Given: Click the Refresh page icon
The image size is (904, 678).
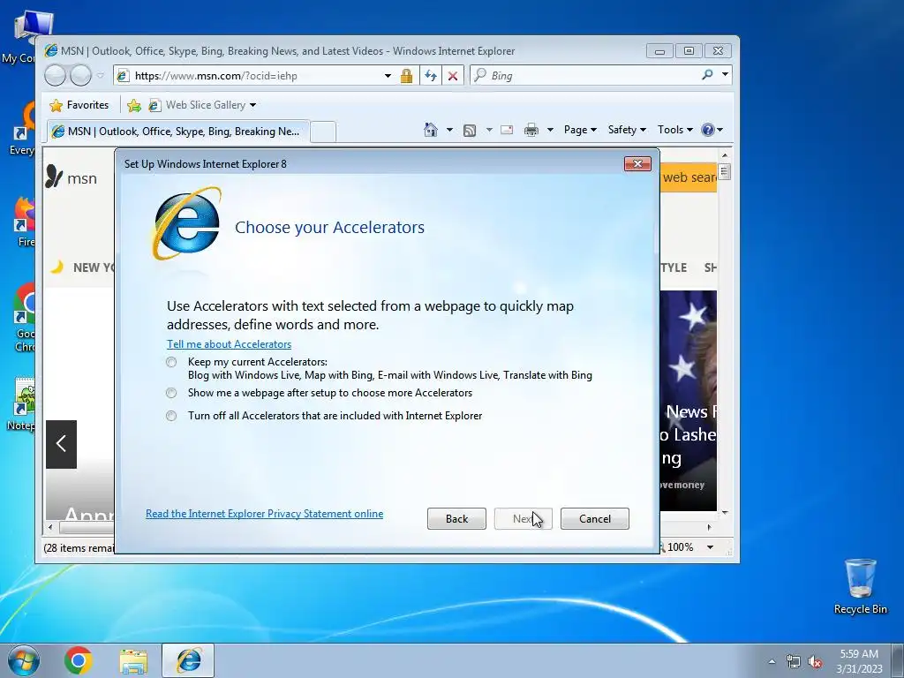Looking at the screenshot, I should [430, 76].
